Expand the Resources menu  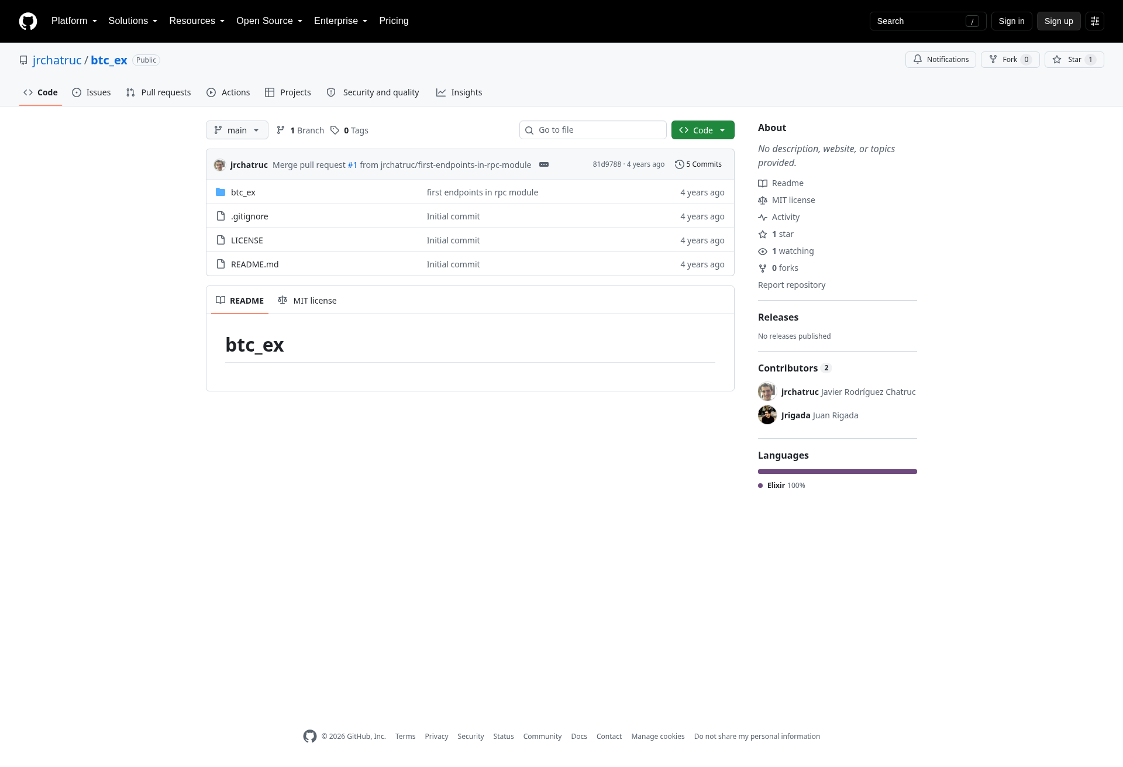coord(197,21)
